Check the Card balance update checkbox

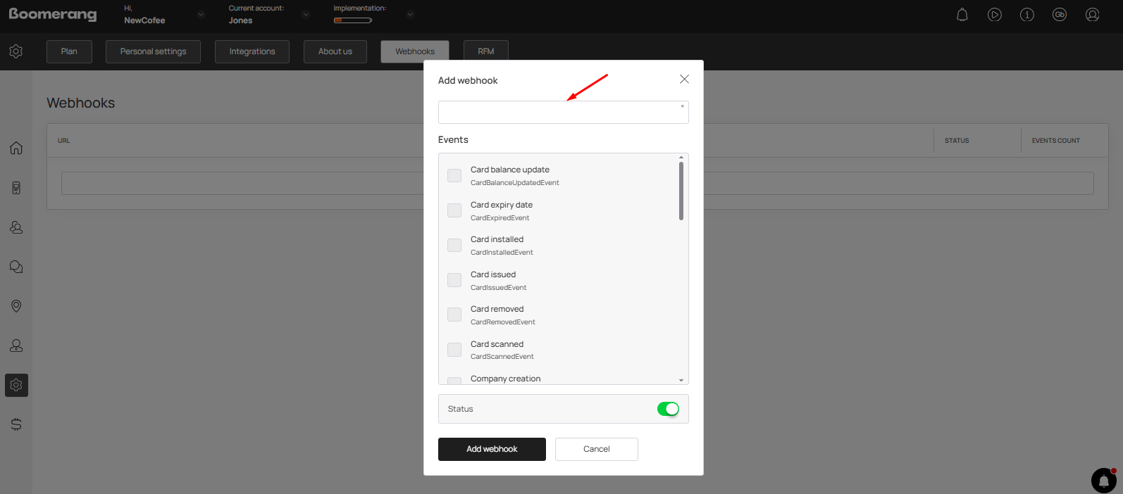click(x=454, y=175)
